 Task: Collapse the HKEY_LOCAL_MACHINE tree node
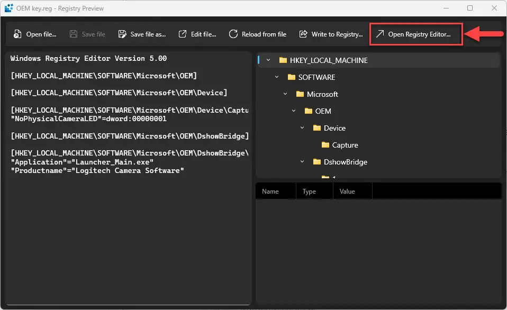[268, 60]
